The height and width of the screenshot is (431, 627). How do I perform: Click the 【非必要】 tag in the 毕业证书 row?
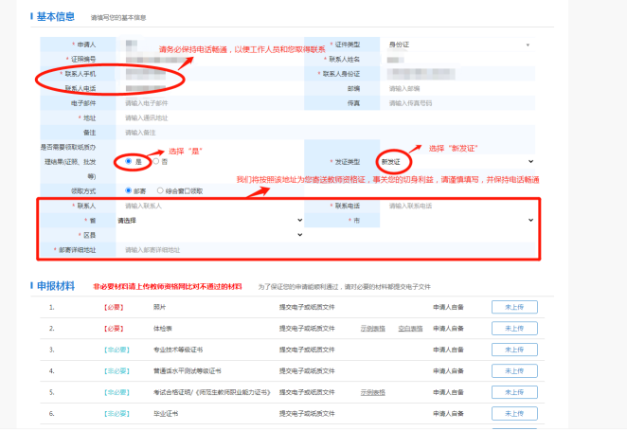click(116, 414)
